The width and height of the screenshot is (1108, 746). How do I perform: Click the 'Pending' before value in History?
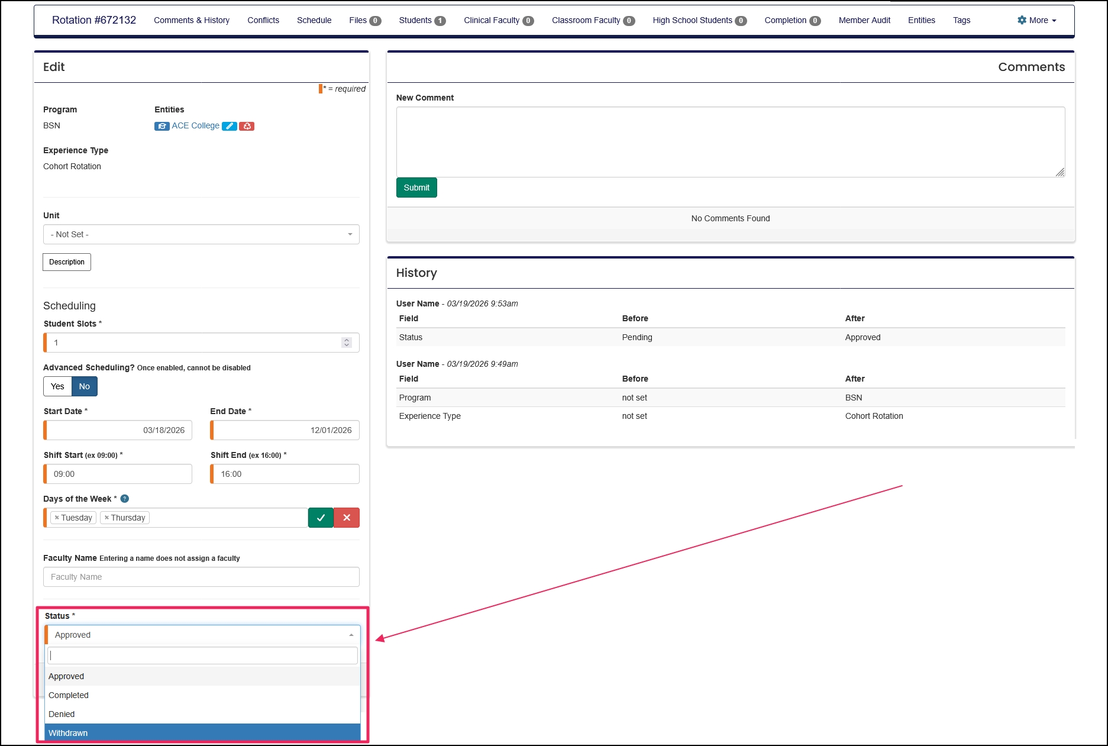point(637,337)
